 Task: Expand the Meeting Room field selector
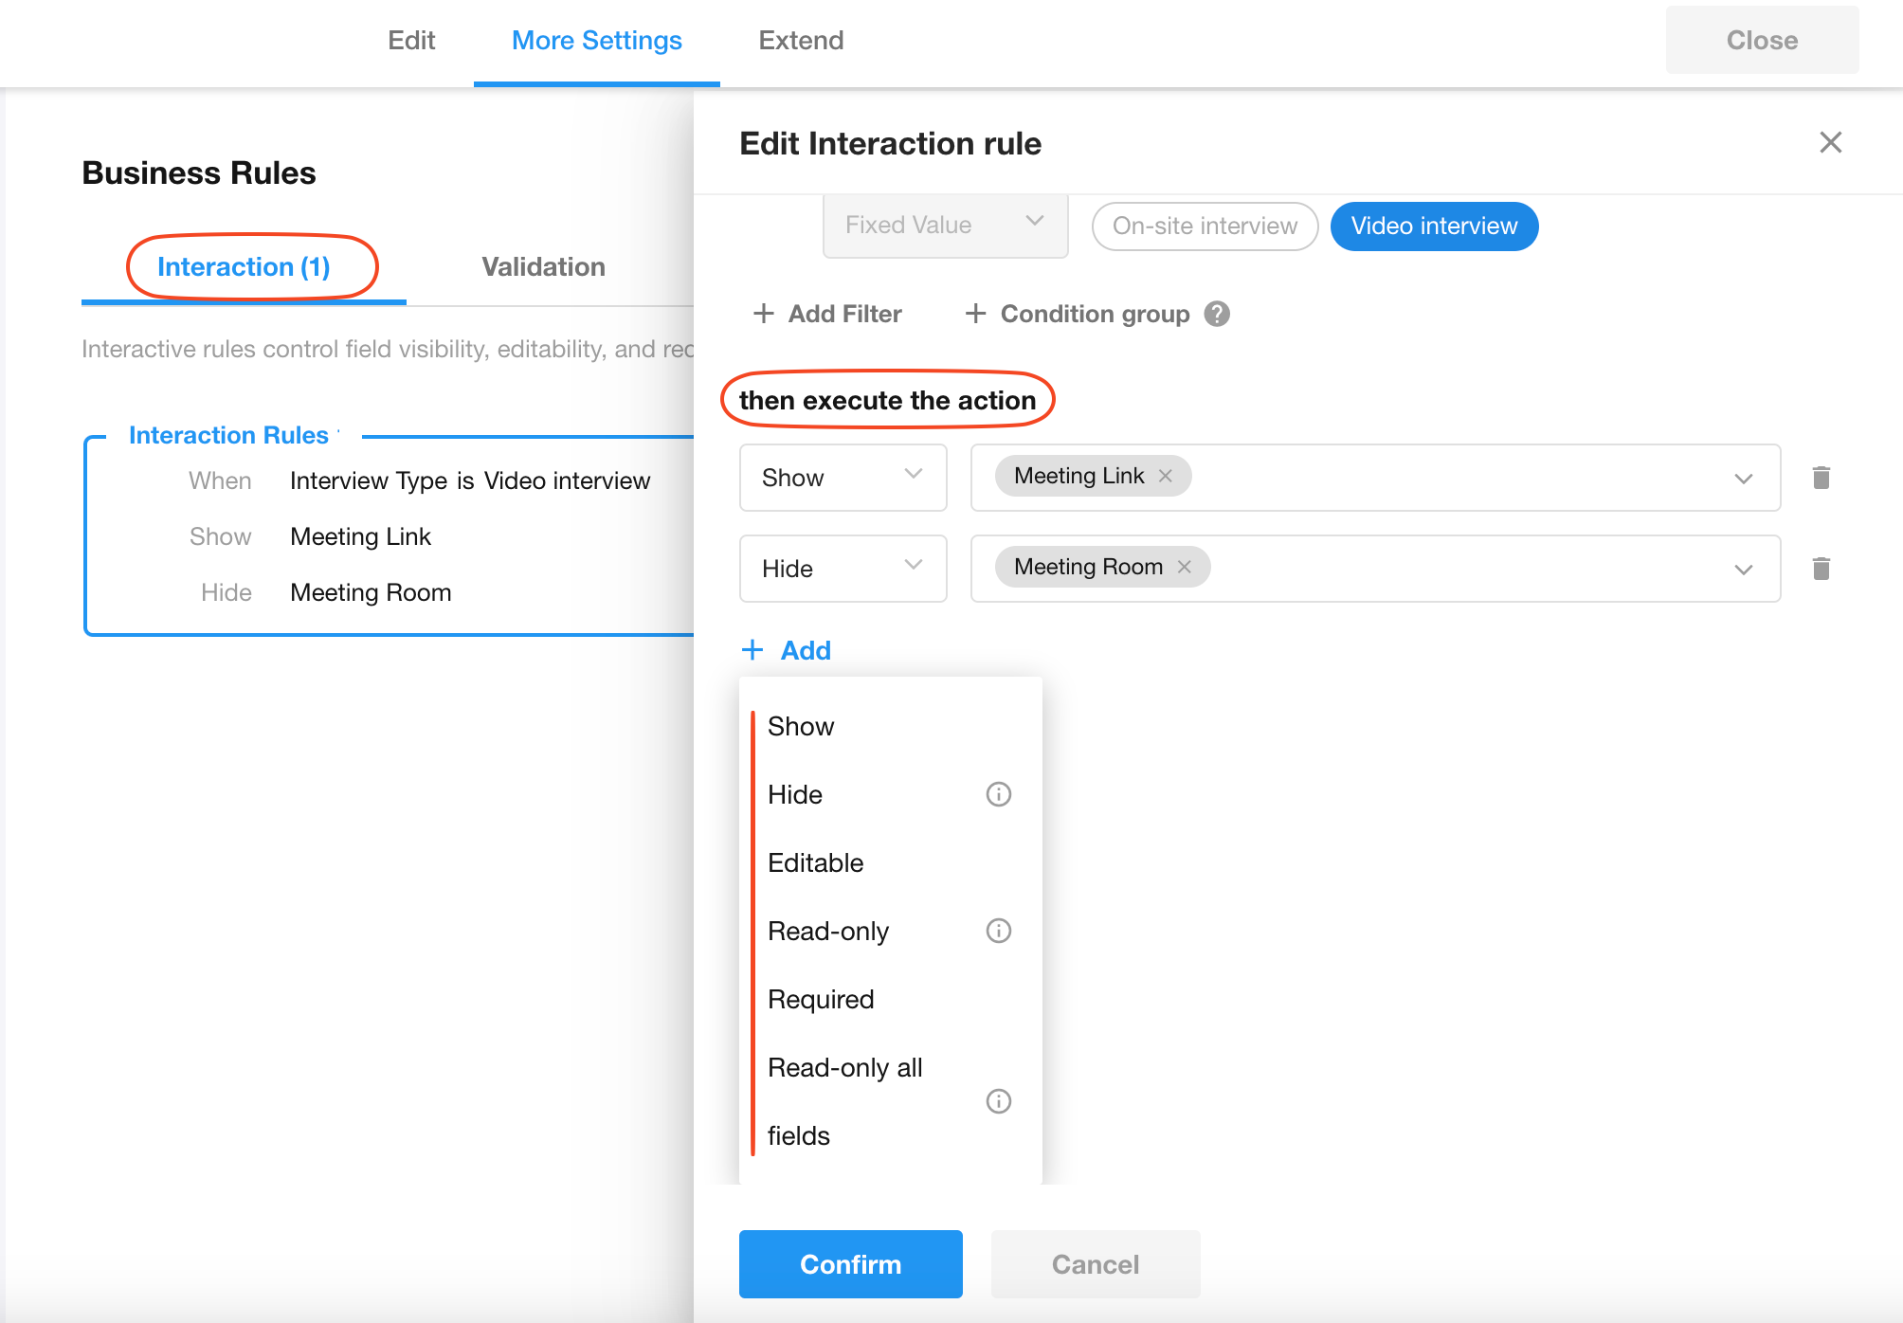coord(1742,569)
